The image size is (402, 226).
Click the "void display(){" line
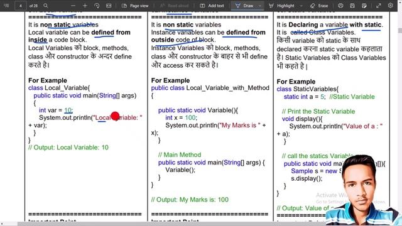tap(302, 119)
